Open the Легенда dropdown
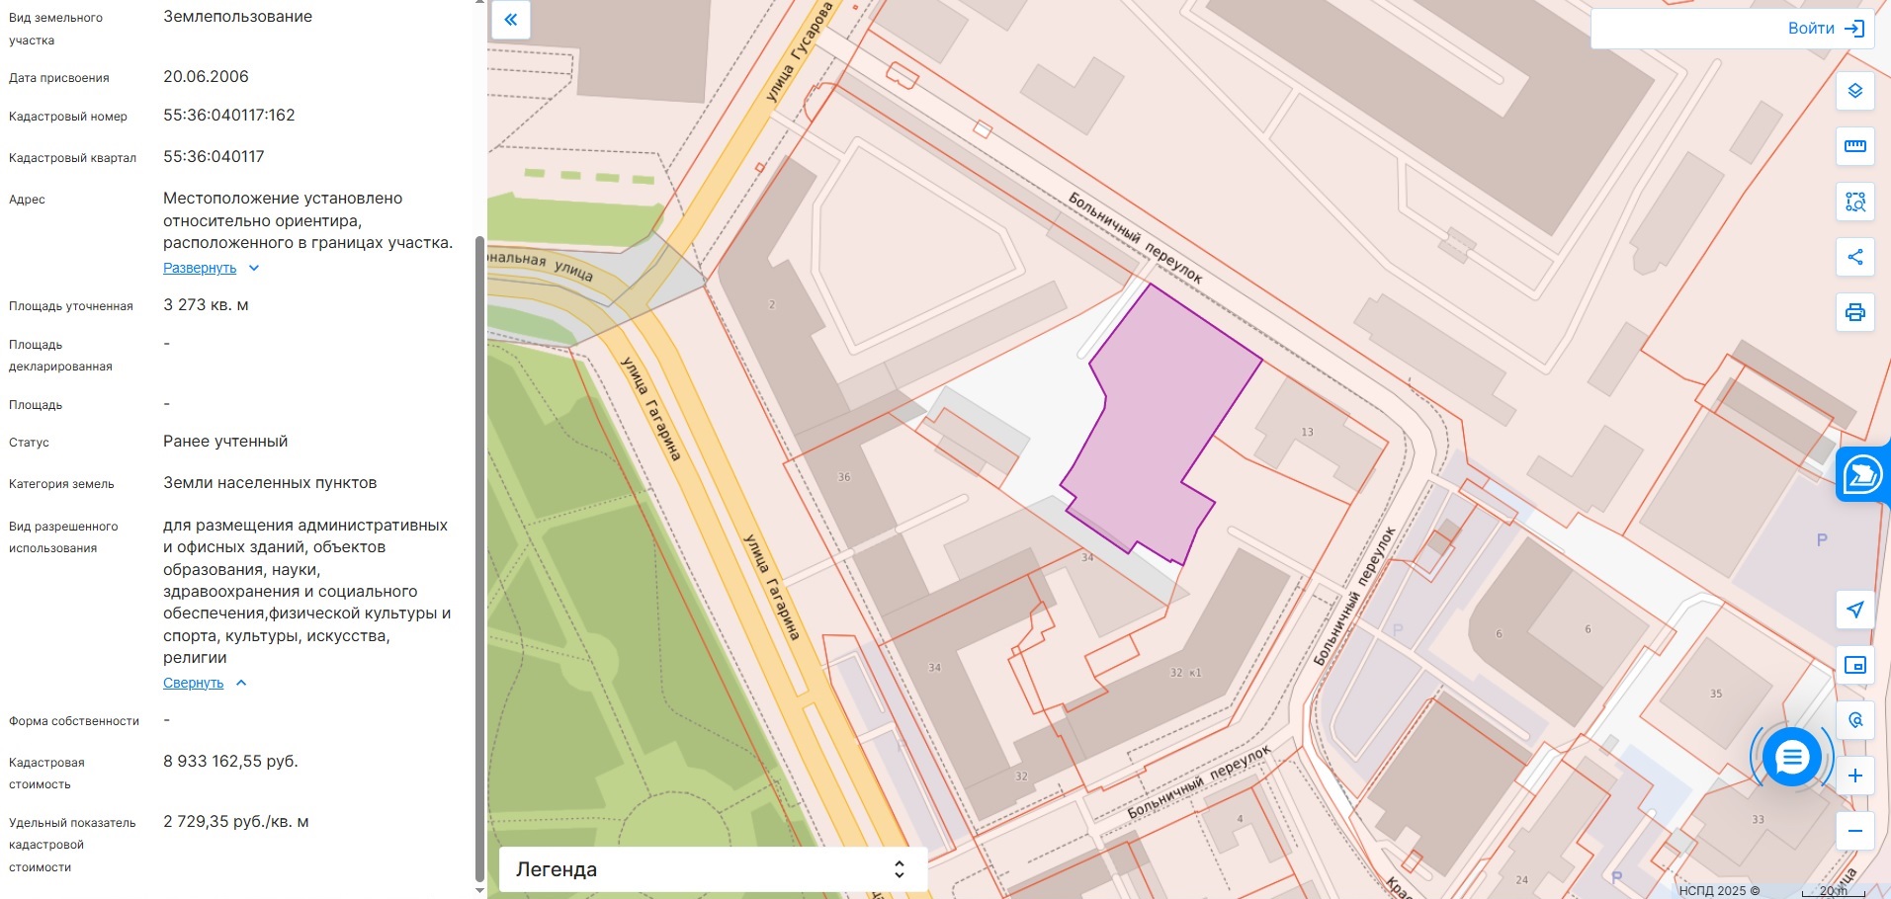1891x899 pixels. pyautogui.click(x=712, y=869)
